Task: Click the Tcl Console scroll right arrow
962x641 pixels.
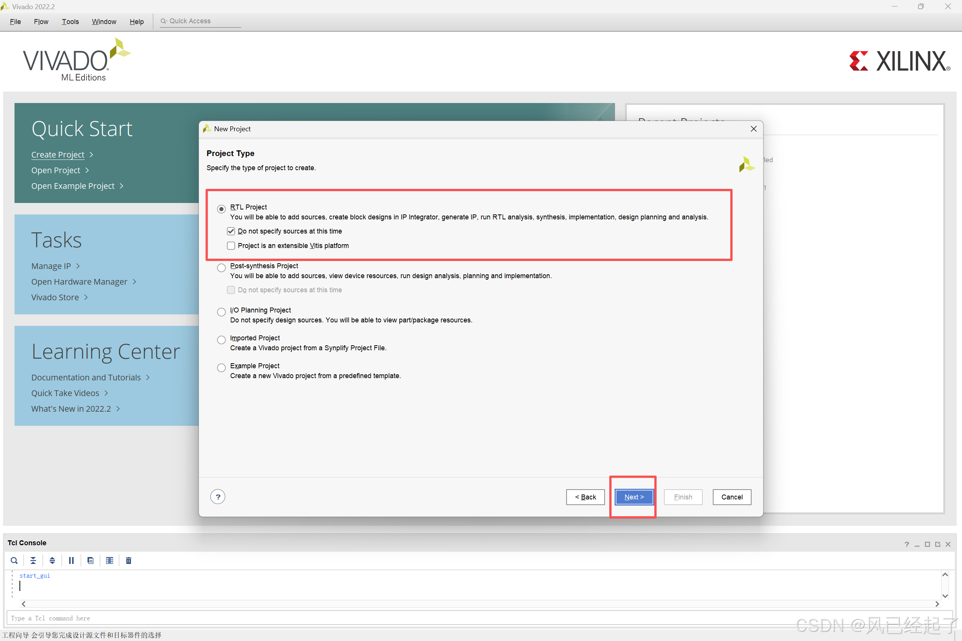Action: 937,604
